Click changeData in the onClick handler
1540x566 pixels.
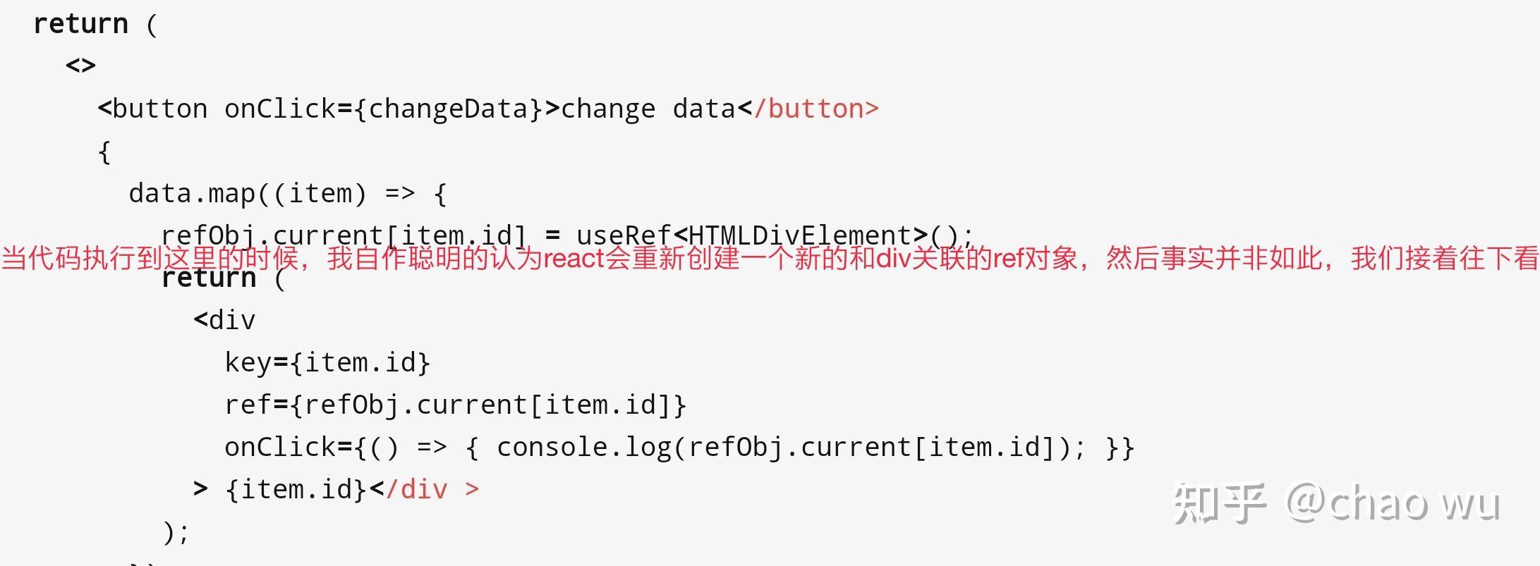[x=448, y=109]
